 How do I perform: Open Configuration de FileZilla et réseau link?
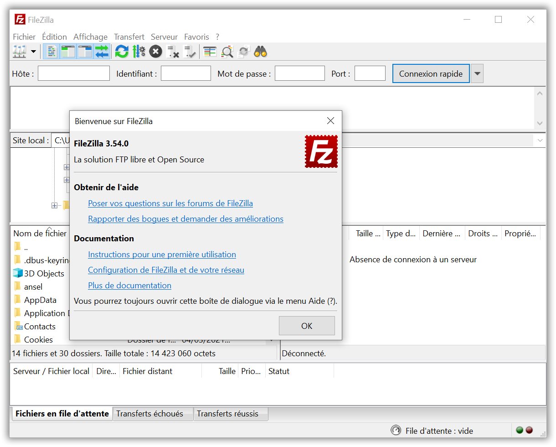[x=166, y=270]
